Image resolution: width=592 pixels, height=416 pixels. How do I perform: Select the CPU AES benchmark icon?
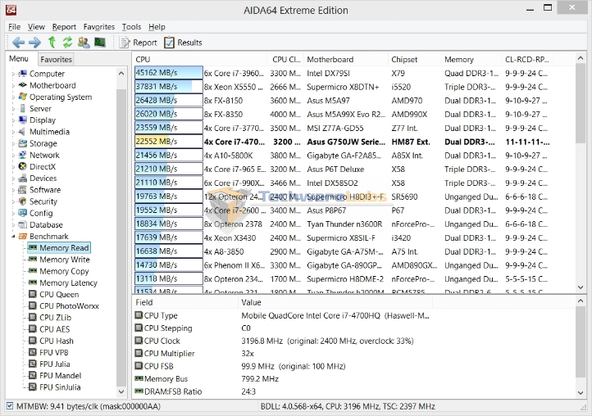(x=33, y=329)
